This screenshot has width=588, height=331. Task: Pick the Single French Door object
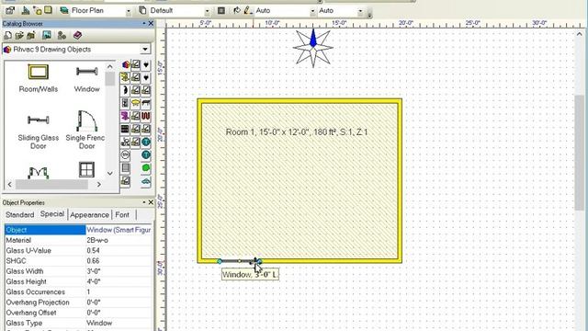[86, 130]
